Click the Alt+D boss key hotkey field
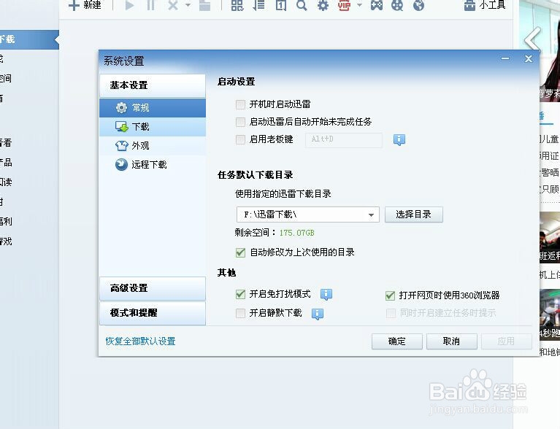 point(344,139)
